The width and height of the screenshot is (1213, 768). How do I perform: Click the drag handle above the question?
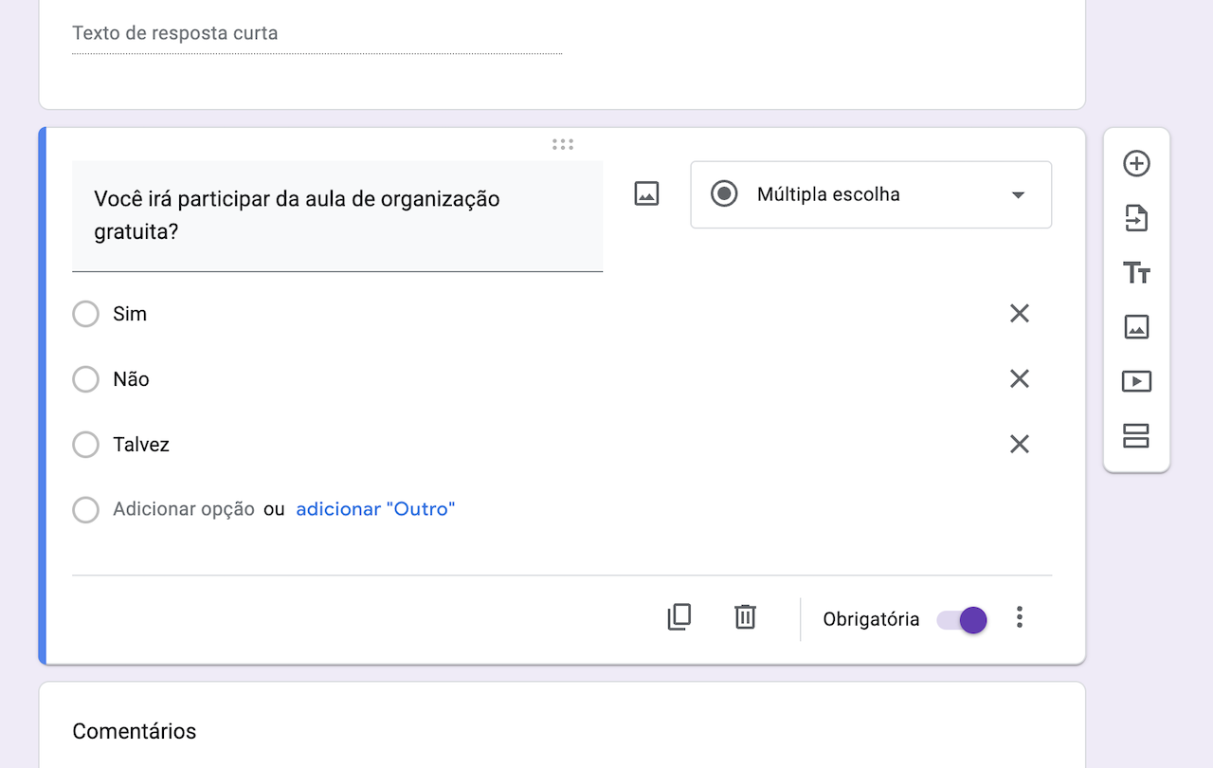[x=563, y=144]
